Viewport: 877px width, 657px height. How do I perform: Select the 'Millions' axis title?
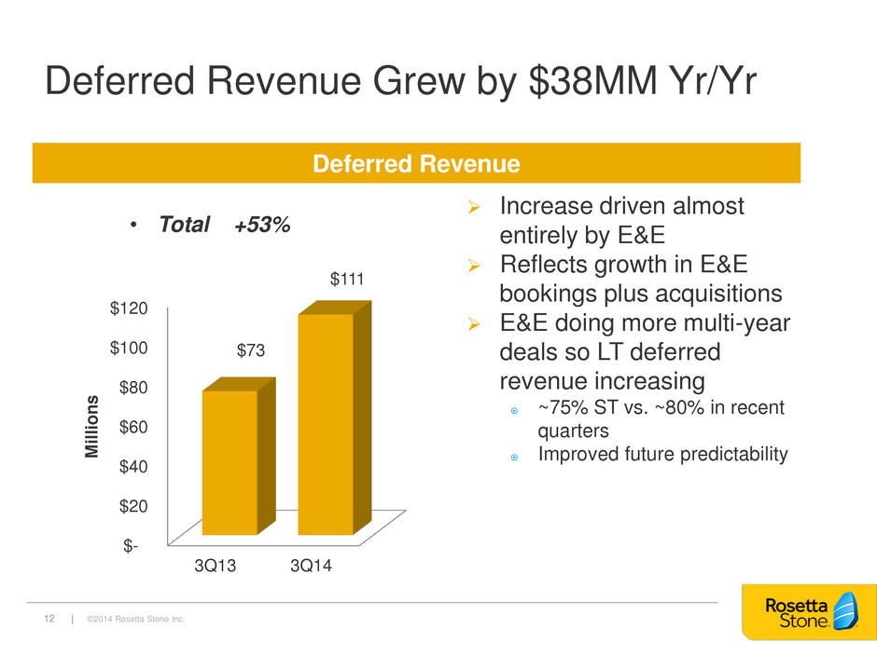(x=91, y=426)
